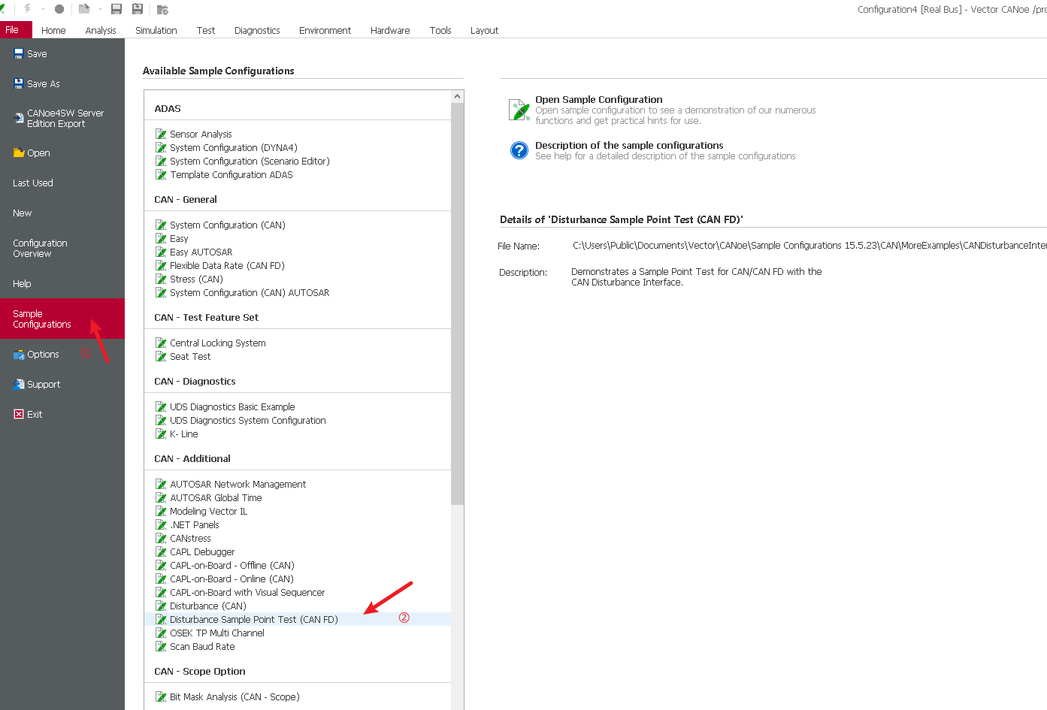
Task: Open the Hardware ribbon tab
Action: 390,31
